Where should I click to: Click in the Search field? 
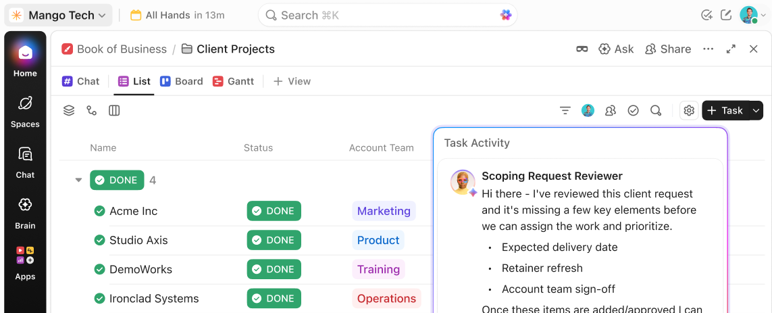[x=388, y=16]
